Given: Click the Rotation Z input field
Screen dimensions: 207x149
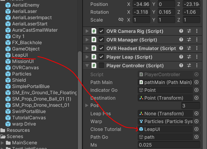Looking at the screenshot, I should (191, 12).
